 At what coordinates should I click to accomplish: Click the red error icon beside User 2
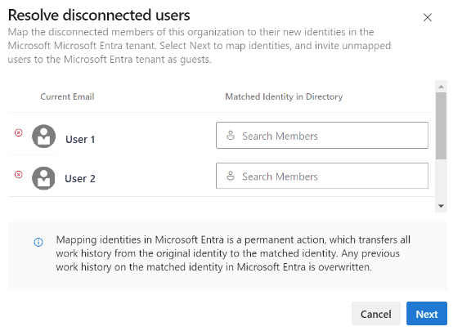[x=19, y=174]
